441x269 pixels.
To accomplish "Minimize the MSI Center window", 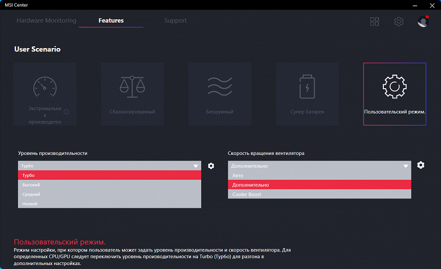I will tap(415, 5).
